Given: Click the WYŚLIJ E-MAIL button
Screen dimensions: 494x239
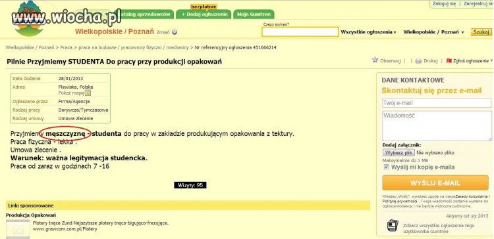Looking at the screenshot, I should click(435, 183).
